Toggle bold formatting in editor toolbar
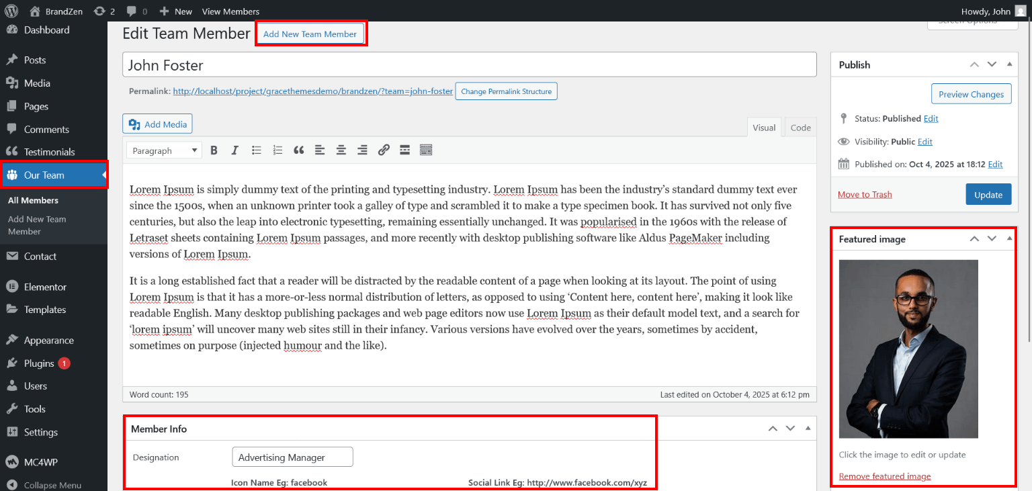 pos(214,150)
